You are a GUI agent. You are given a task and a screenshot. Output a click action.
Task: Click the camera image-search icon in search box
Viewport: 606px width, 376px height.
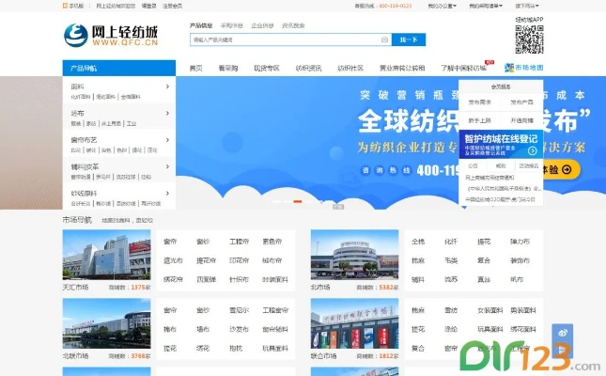[x=384, y=39]
